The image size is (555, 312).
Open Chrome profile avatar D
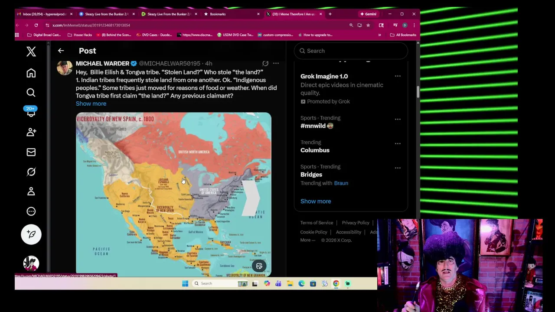click(405, 25)
